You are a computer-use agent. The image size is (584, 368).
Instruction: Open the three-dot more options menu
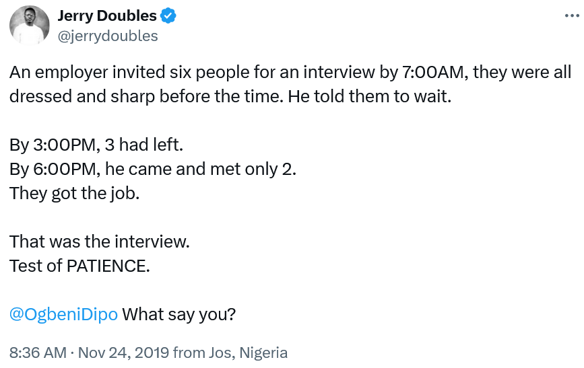click(572, 15)
